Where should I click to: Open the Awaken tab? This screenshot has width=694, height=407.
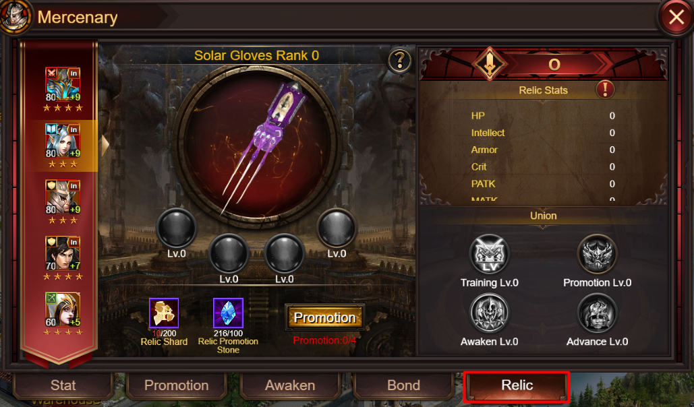290,385
